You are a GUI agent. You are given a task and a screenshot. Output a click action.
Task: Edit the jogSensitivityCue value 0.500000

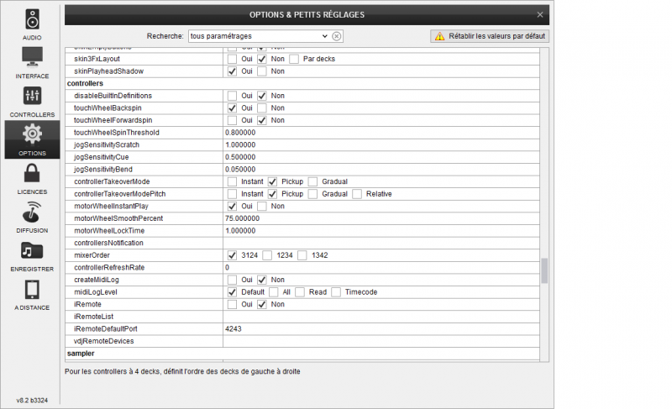(381, 157)
